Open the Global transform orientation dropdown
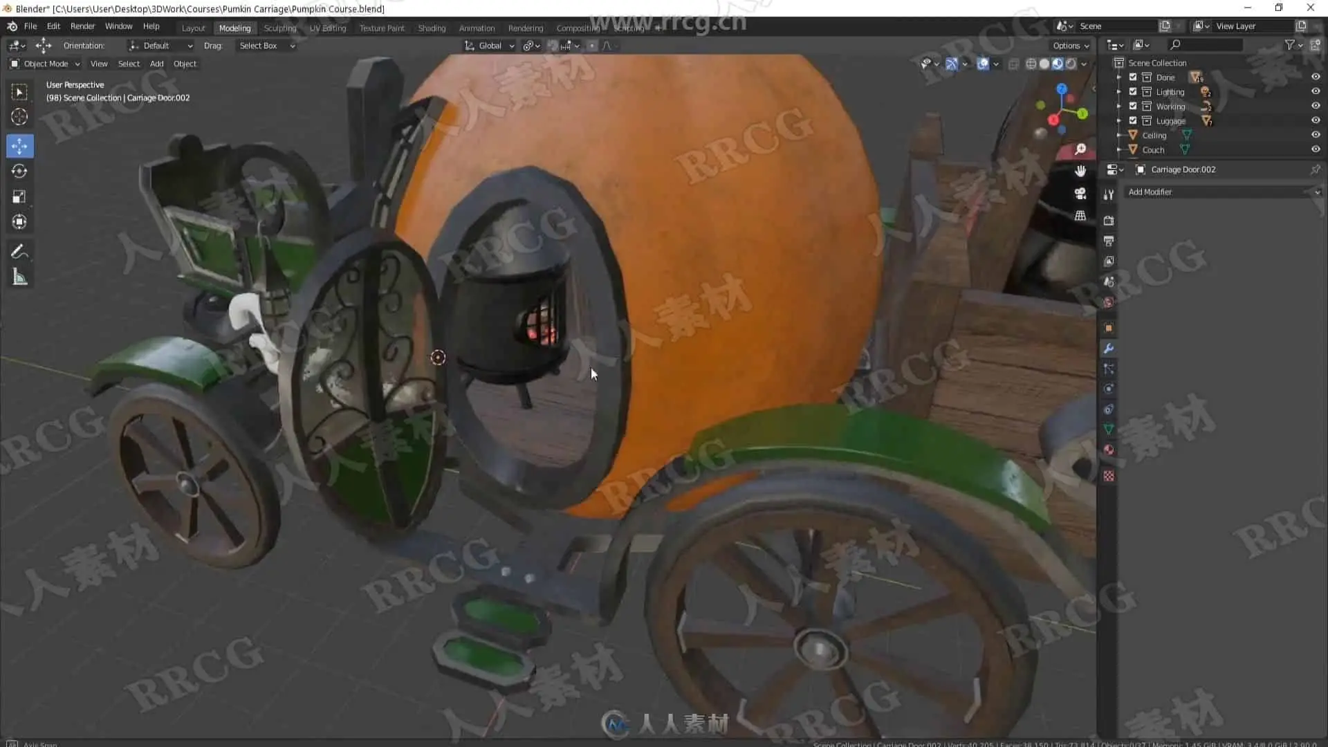This screenshot has height=747, width=1328. click(x=490, y=46)
